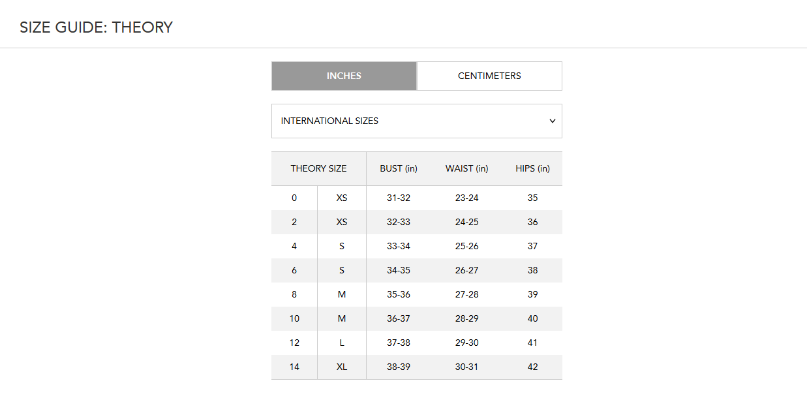This screenshot has width=807, height=398.
Task: Click the HIPS (in) column header
Action: click(x=532, y=168)
